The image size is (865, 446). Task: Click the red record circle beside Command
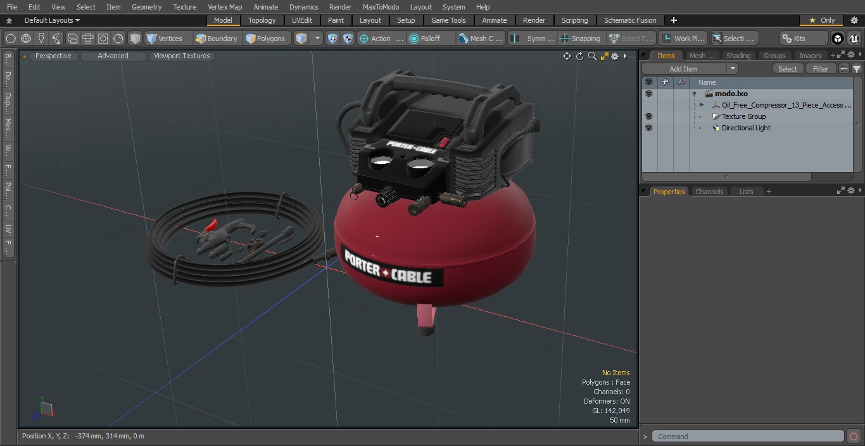tap(853, 437)
